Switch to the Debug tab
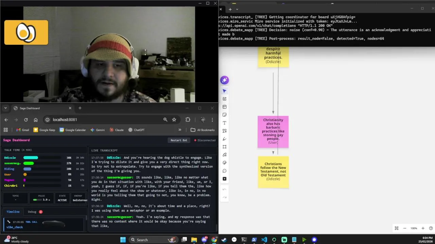 click(35, 212)
